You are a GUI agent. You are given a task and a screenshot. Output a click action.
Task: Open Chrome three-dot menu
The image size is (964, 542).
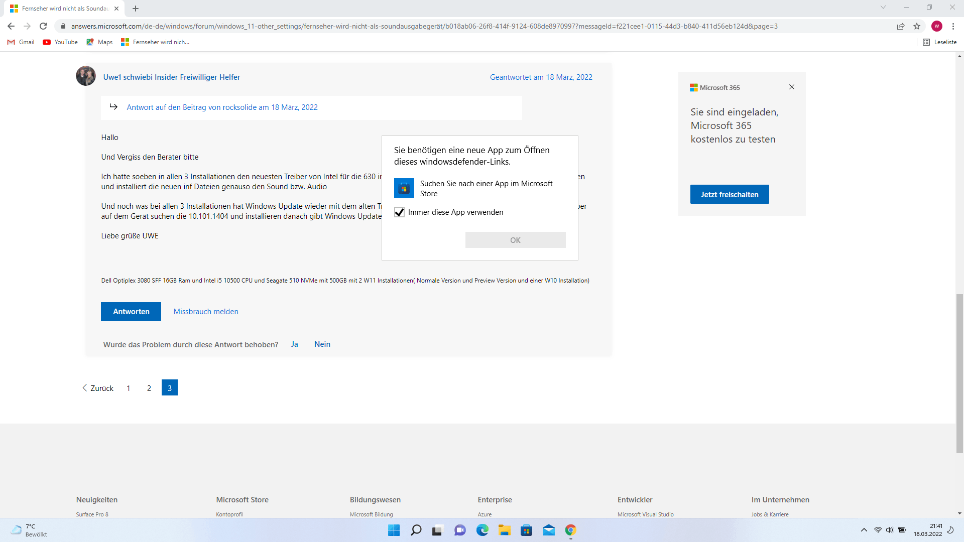pyautogui.click(x=953, y=26)
